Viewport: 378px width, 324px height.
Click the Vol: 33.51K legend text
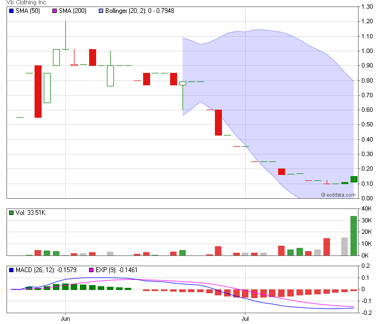pyautogui.click(x=30, y=213)
